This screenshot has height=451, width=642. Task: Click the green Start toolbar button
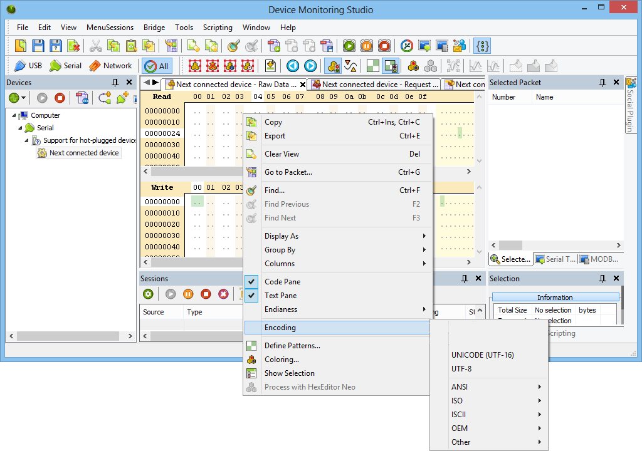pos(349,46)
